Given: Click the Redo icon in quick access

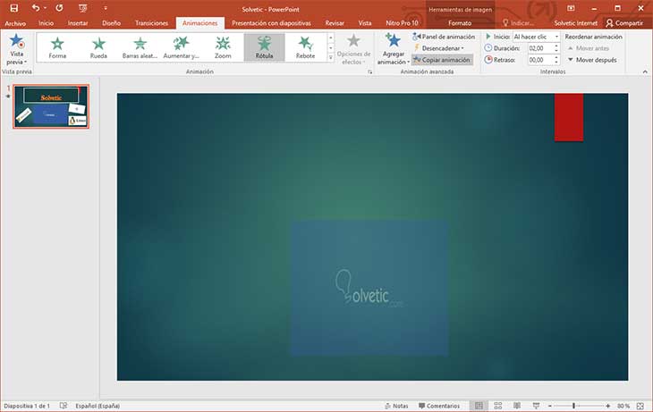Looking at the screenshot, I should point(60,8).
